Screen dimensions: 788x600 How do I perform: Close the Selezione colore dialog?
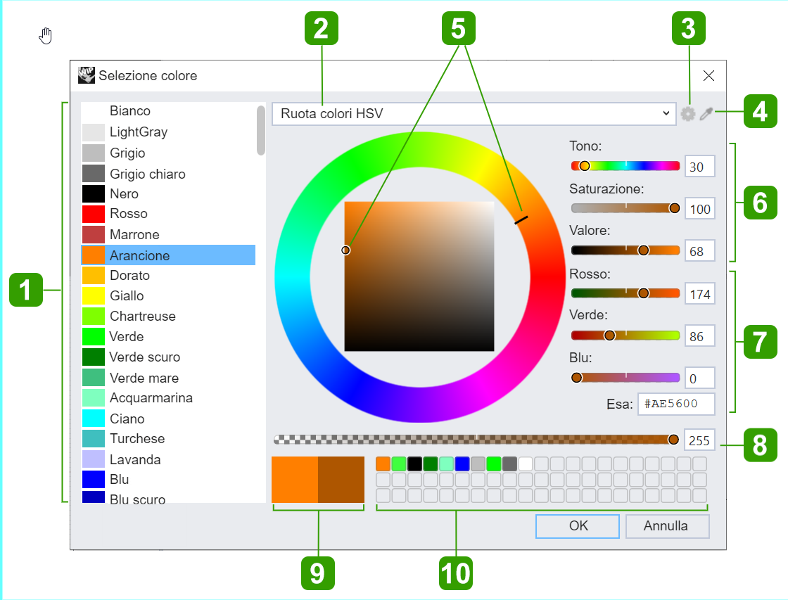coord(708,76)
